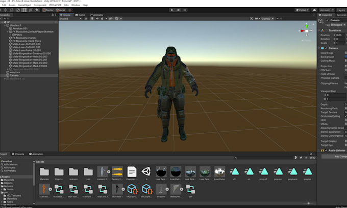Open cloud services via cloud icon
The image size is (347, 208).
(x=314, y=10)
